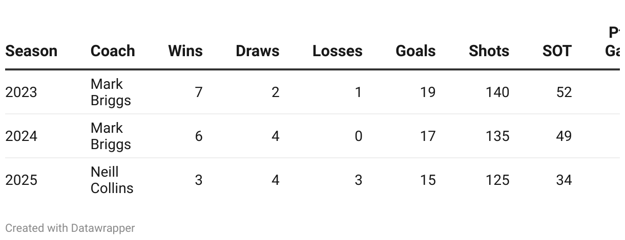Click the Season column header

pyautogui.click(x=31, y=51)
